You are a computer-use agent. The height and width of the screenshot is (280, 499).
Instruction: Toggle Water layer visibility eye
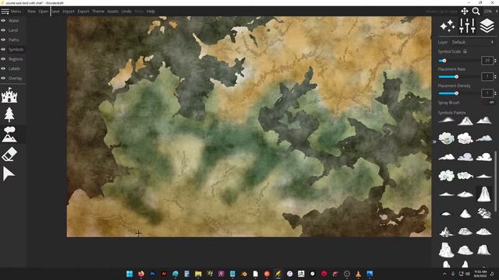coord(3,21)
